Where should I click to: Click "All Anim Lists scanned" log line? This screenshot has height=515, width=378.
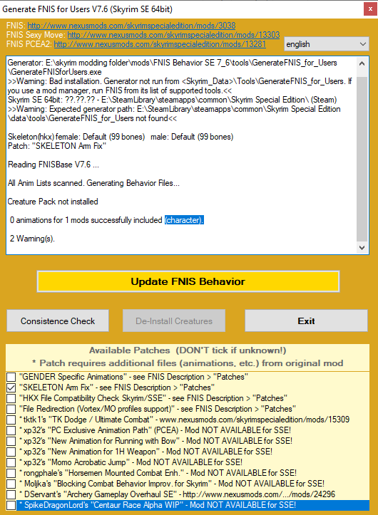(x=93, y=183)
